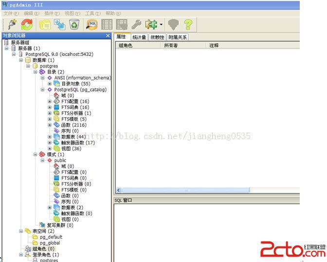327x262 pixels.
Task: Select ANSI (information_schema) catalog
Action: [83, 78]
